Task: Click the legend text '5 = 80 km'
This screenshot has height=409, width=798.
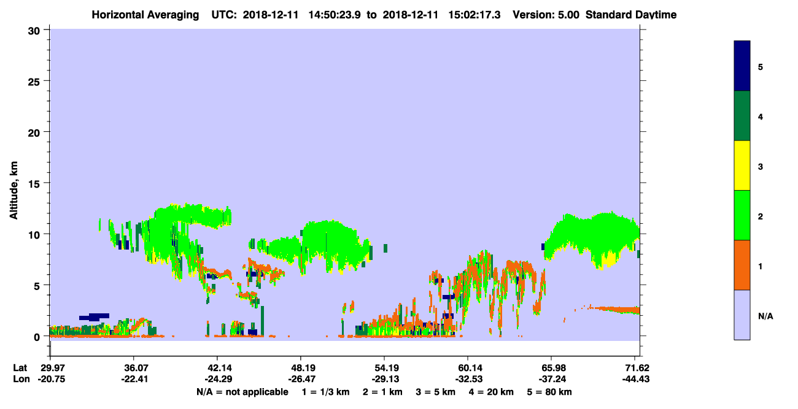Action: click(549, 392)
